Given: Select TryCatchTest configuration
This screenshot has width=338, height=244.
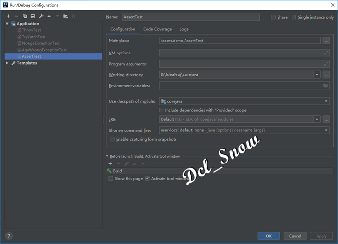Looking at the screenshot, I should pyautogui.click(x=33, y=37).
